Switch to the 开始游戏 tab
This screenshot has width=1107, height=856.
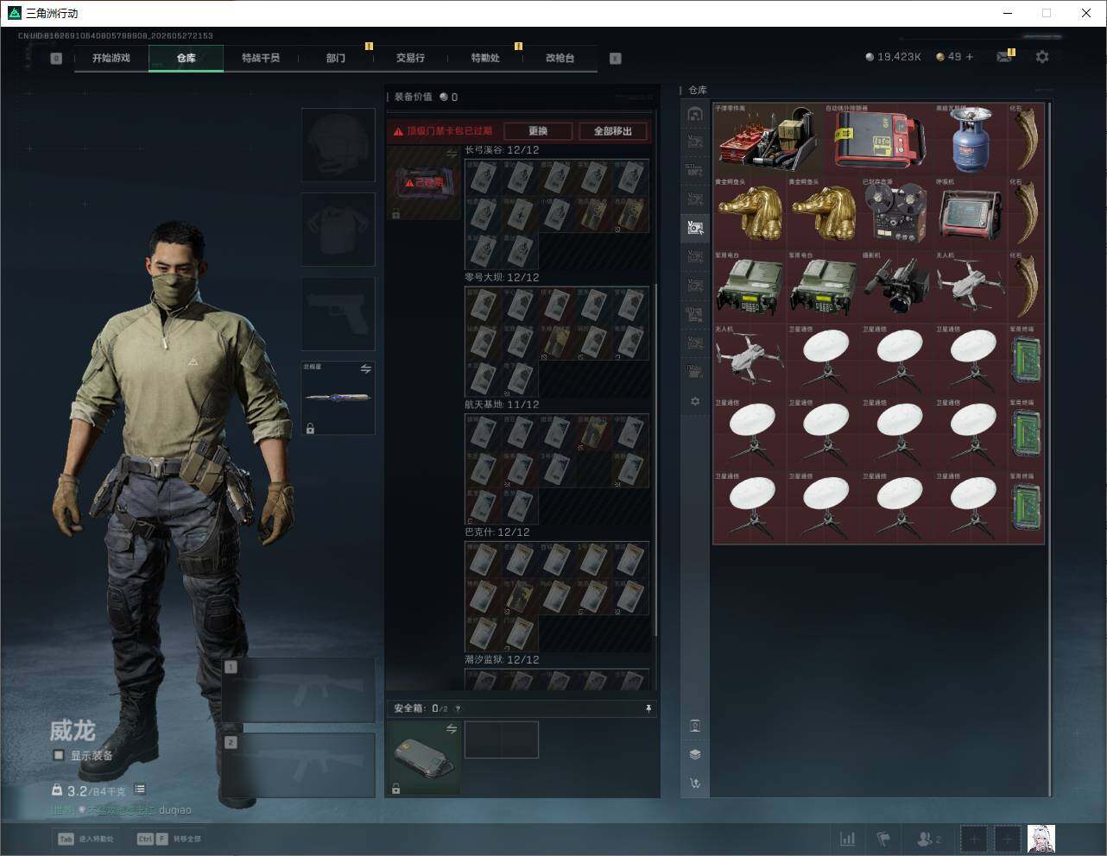[x=111, y=59]
